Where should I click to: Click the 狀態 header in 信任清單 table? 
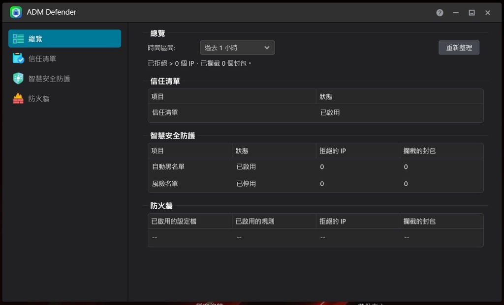coord(326,97)
